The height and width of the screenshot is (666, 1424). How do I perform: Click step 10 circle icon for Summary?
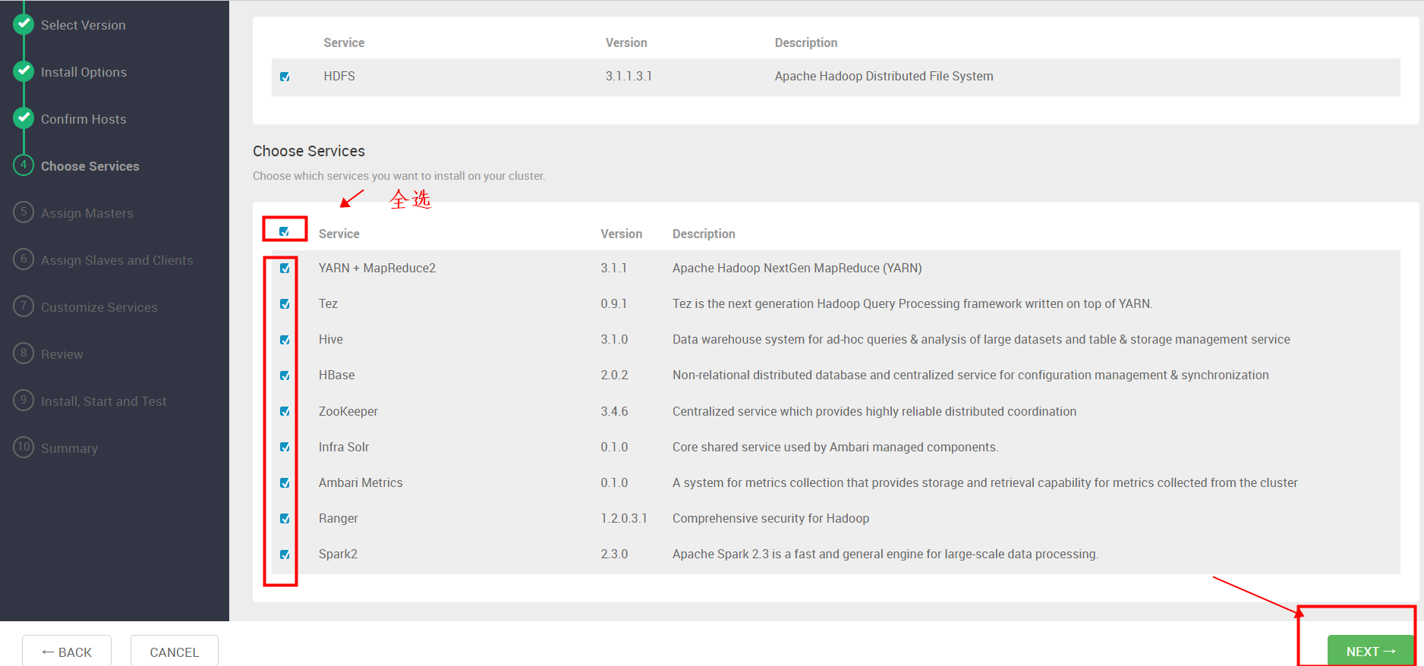[x=24, y=448]
